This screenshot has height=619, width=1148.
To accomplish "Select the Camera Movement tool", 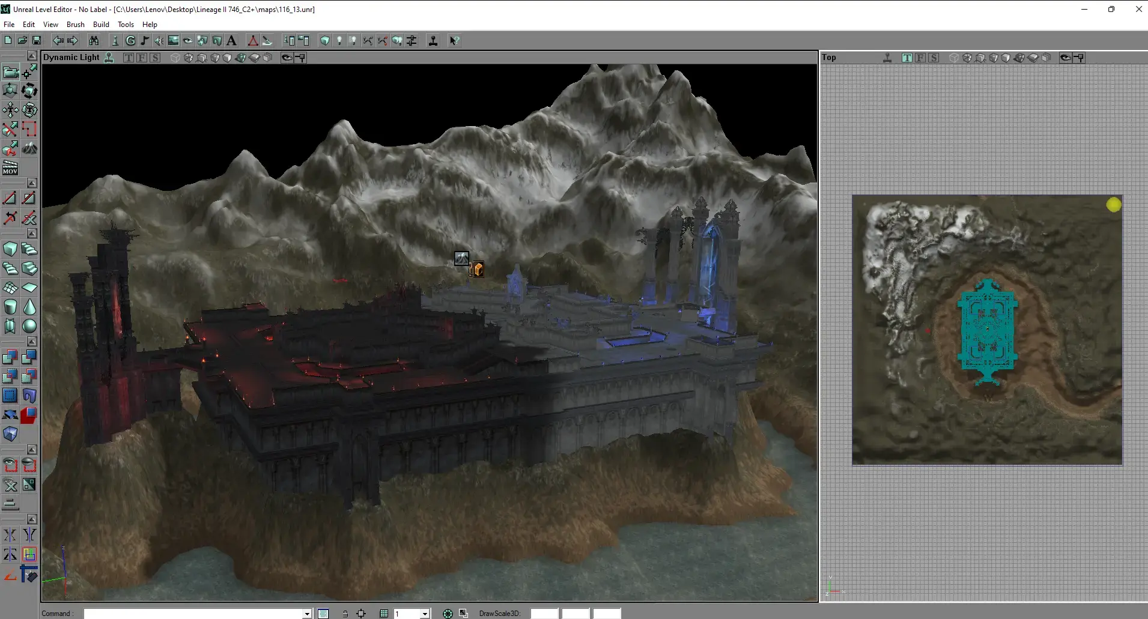I will (10, 72).
